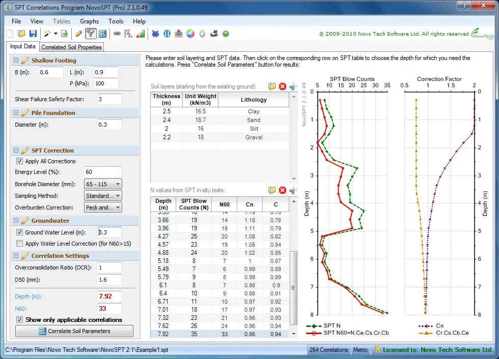Switch to Correlated Soil Properties tab

pos(71,47)
